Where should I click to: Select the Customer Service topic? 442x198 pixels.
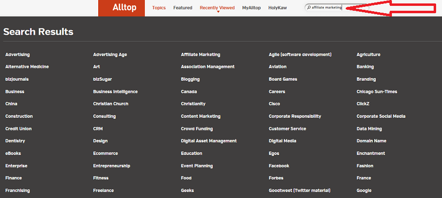click(x=287, y=129)
